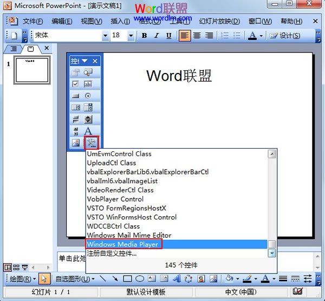Screen dimensions: 325x301
Task: Toggle Italic formatting
Action: [157, 36]
